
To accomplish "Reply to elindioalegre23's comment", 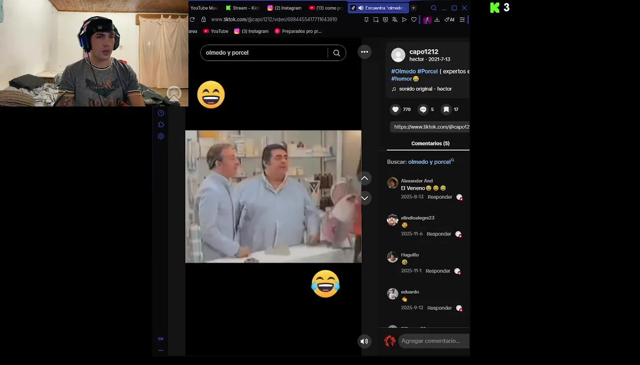I will click(x=438, y=234).
